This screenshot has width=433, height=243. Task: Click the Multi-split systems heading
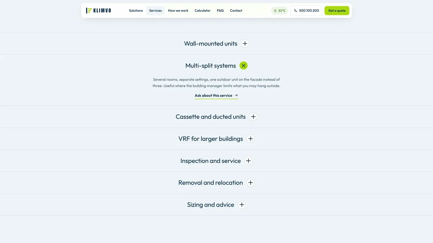click(x=211, y=65)
